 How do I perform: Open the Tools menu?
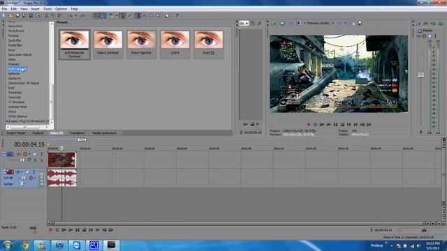[47, 9]
